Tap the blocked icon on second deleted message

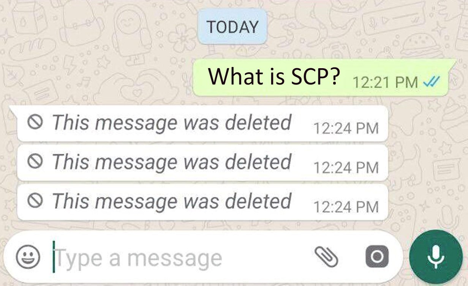coord(35,162)
